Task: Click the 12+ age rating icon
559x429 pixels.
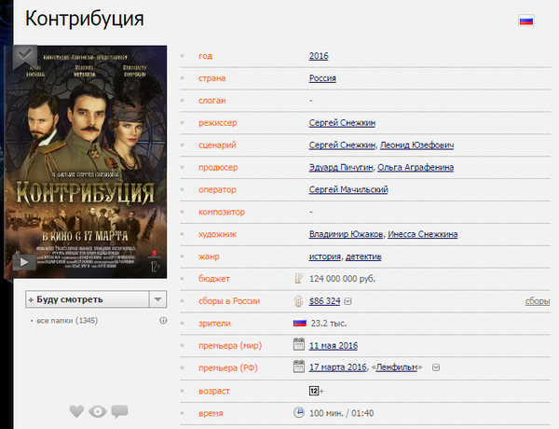Action: point(315,389)
